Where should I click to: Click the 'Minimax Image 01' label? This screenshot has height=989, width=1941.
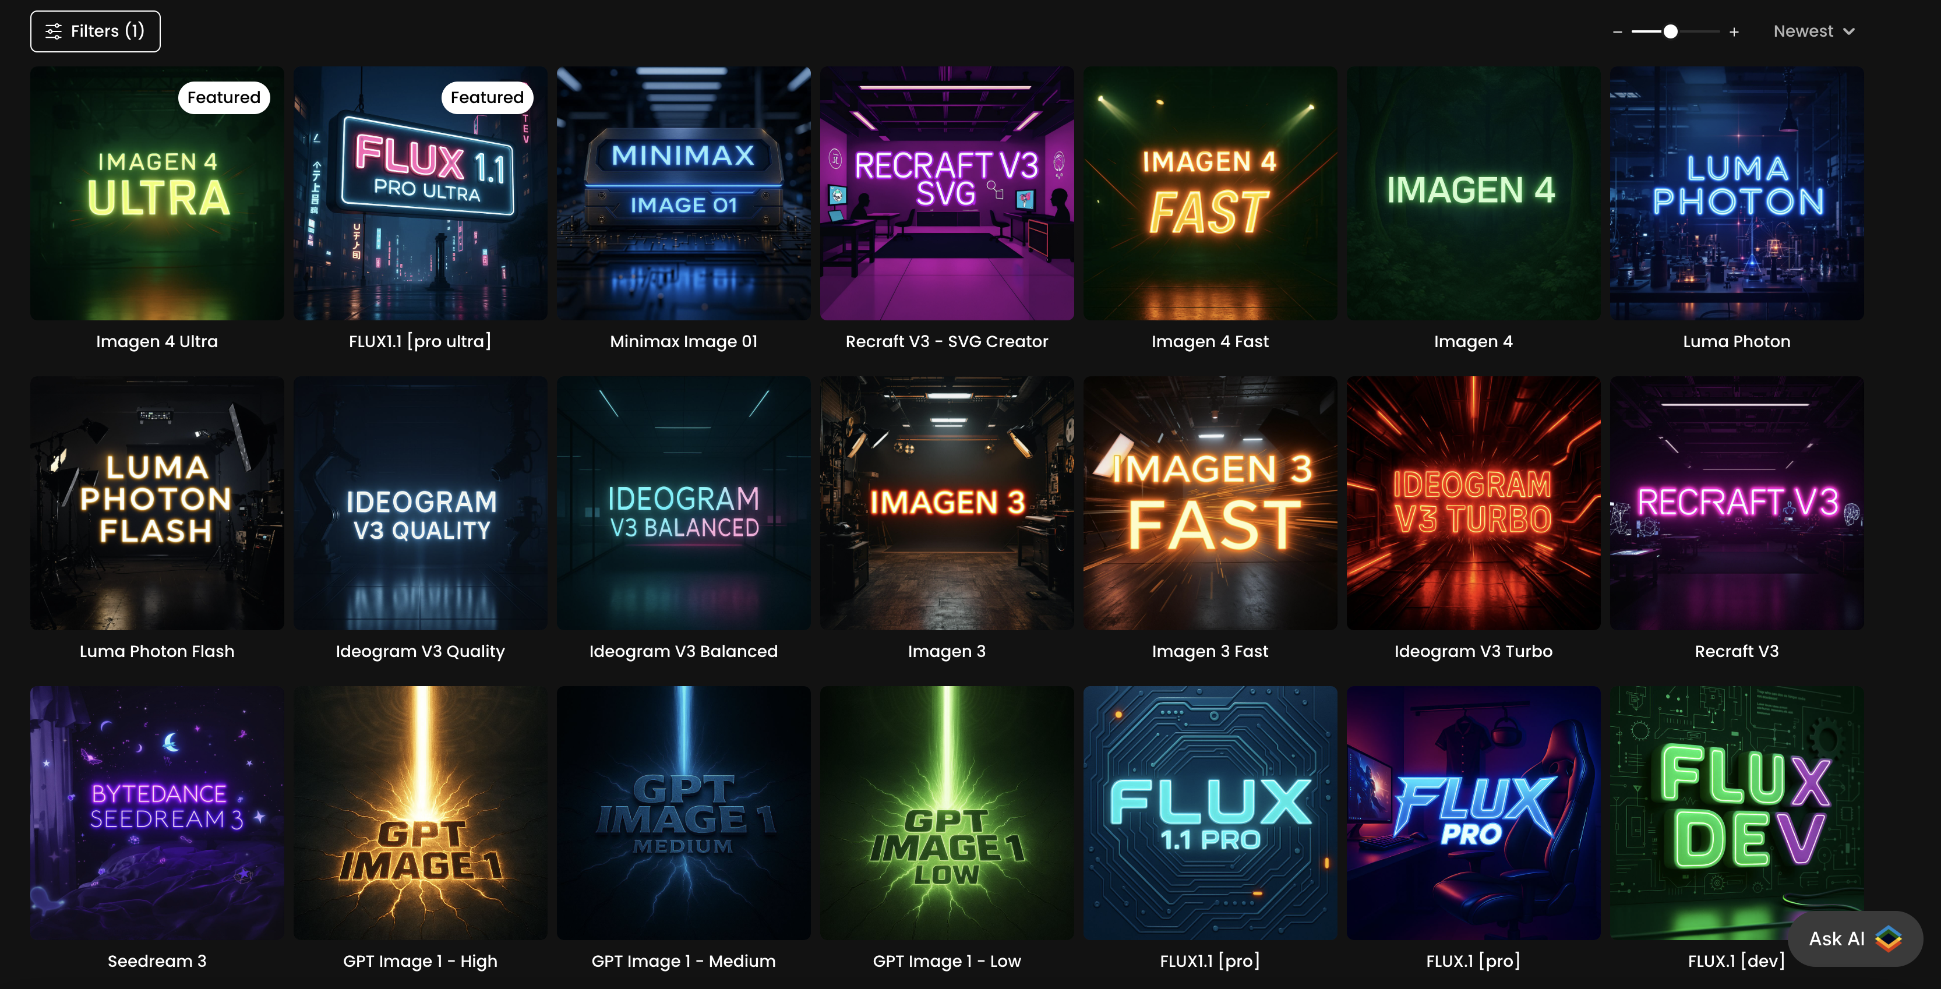click(683, 342)
